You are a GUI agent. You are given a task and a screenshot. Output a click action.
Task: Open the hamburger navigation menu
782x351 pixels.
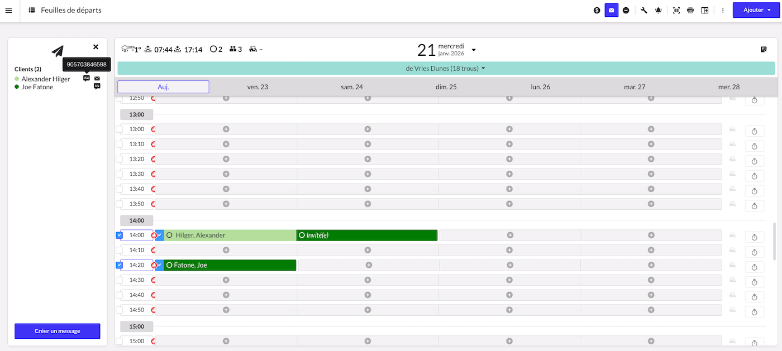[8, 10]
